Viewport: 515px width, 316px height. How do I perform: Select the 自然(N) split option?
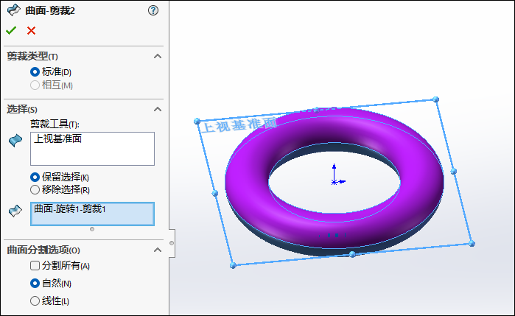point(35,283)
